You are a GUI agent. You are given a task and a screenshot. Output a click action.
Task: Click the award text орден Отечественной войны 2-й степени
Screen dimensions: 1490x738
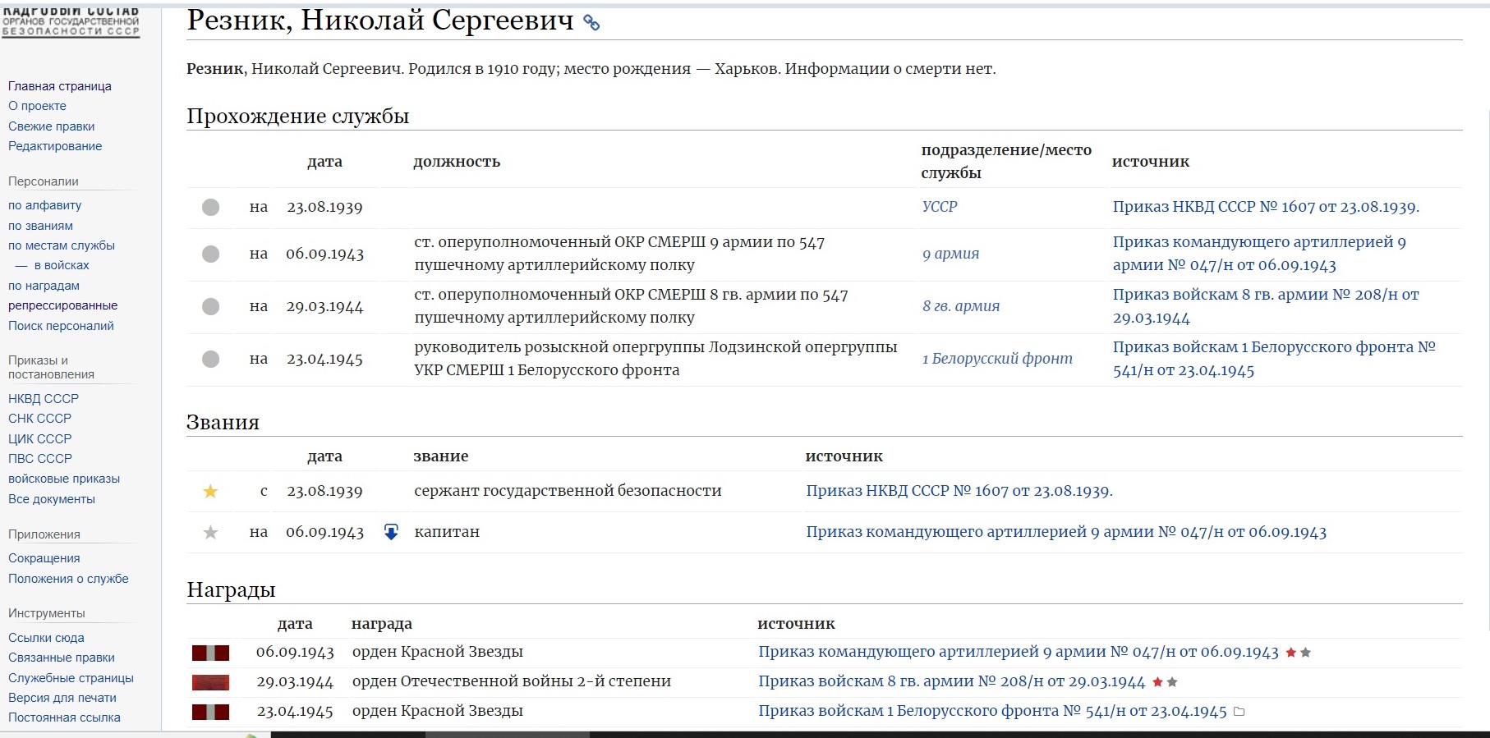pyautogui.click(x=512, y=681)
